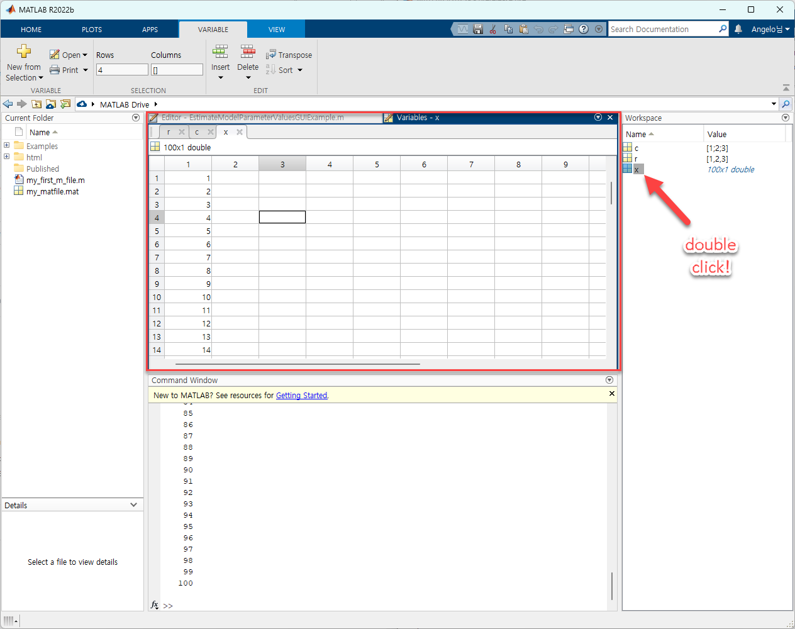Image resolution: width=795 pixels, height=629 pixels.
Task: Click the Redo arrow icon
Action: [553, 29]
